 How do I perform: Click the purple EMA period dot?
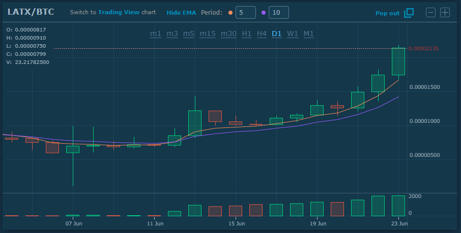click(263, 13)
